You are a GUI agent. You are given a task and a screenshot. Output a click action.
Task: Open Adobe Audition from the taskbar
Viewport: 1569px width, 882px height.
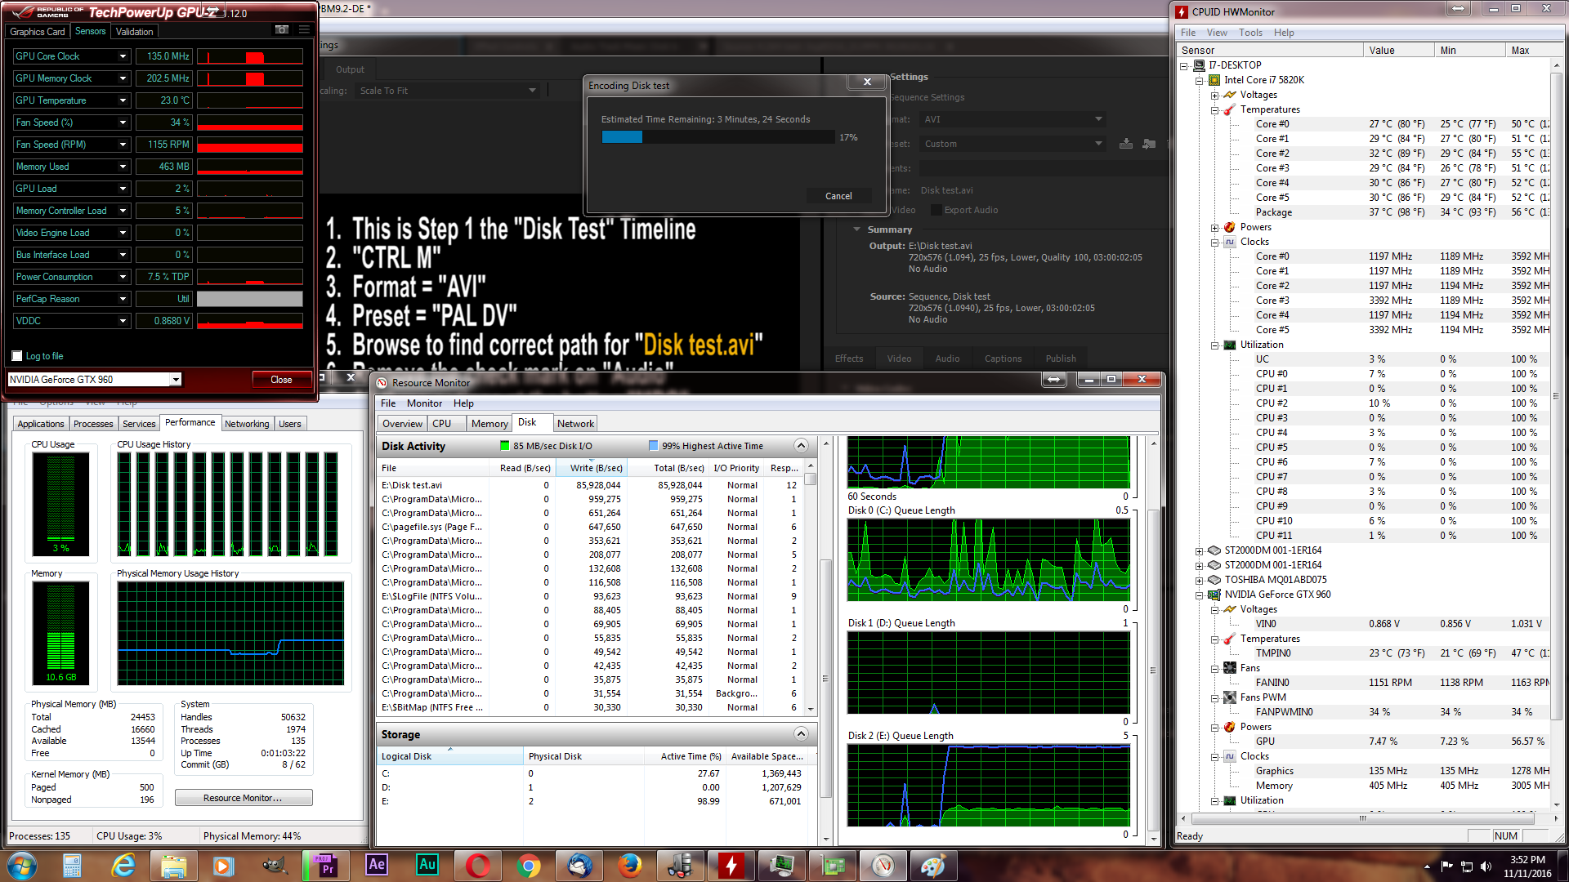click(x=427, y=866)
